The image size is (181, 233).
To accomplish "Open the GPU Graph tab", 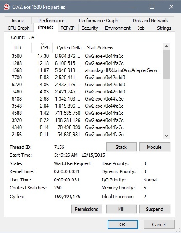I will pyautogui.click(x=18, y=28).
